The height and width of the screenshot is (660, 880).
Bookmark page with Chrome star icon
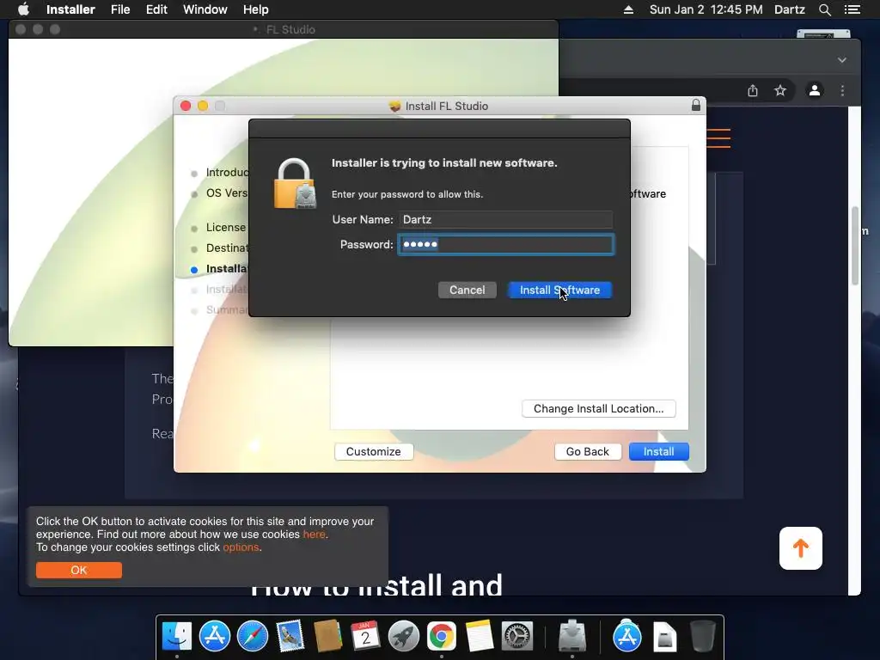point(780,90)
